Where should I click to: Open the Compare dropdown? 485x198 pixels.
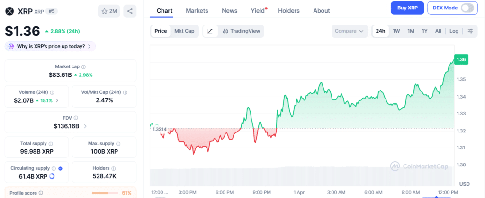(x=350, y=31)
